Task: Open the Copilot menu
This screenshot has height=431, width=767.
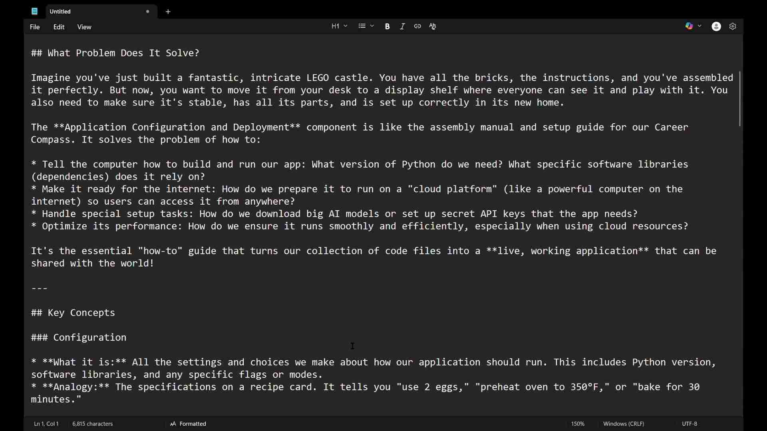Action: [690, 26]
